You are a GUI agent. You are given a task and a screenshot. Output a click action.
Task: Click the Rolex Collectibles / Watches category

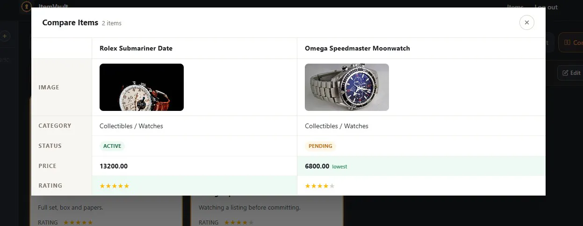131,126
